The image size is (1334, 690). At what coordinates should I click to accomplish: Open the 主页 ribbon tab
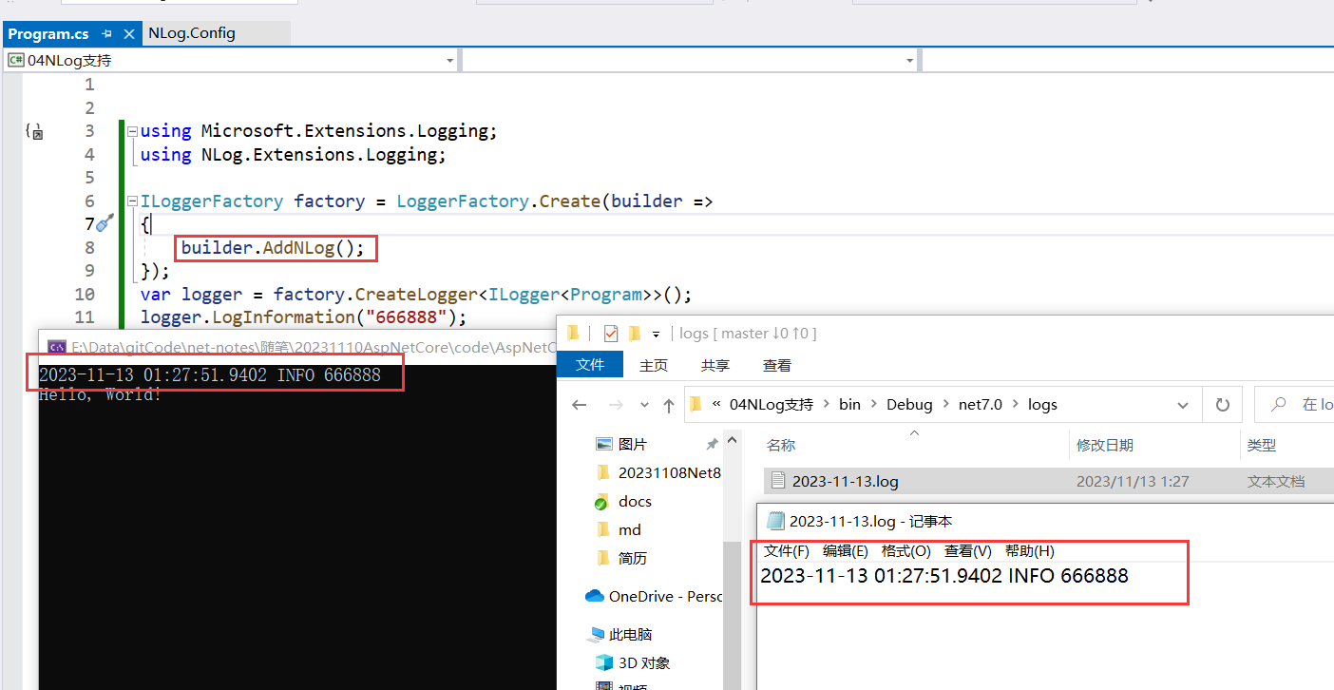[x=654, y=365]
